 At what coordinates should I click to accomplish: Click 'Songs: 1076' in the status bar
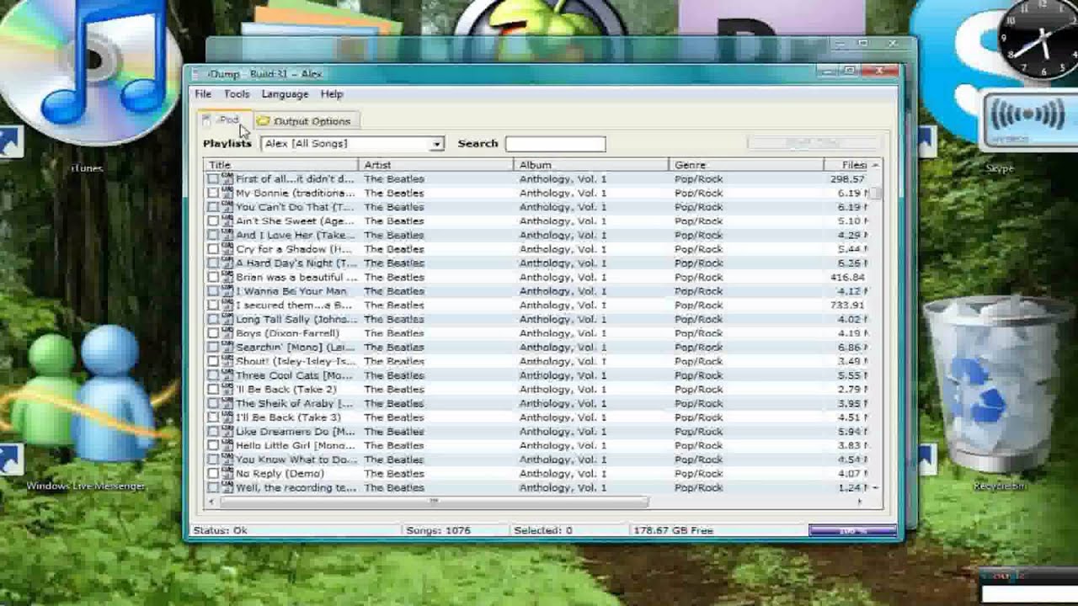click(438, 530)
